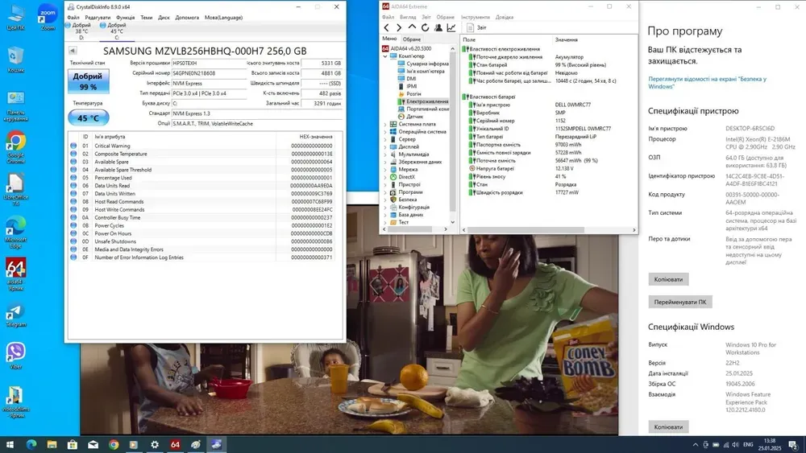Click the AIDA64 Up arrow icon

pyautogui.click(x=413, y=28)
